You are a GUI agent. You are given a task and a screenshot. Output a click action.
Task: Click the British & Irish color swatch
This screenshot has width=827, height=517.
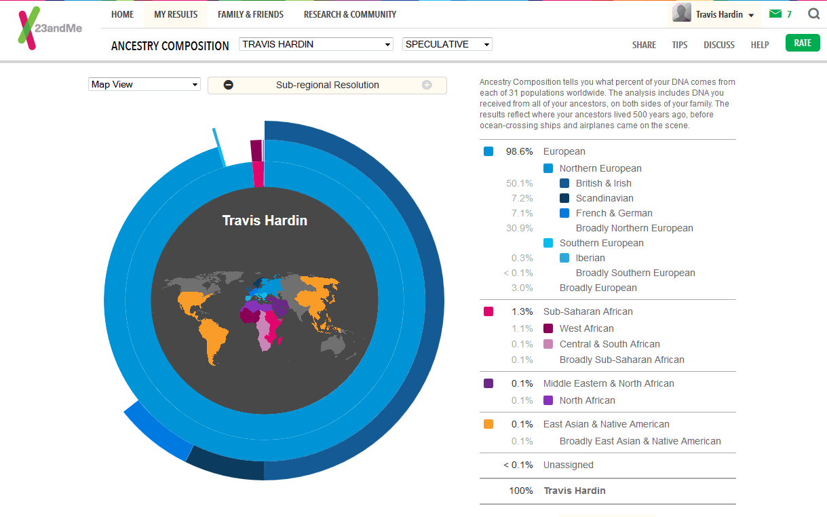click(564, 183)
